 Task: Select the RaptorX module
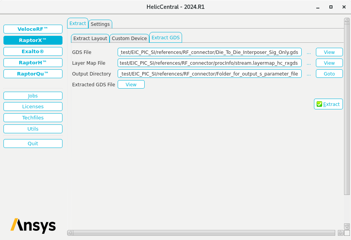[33, 40]
